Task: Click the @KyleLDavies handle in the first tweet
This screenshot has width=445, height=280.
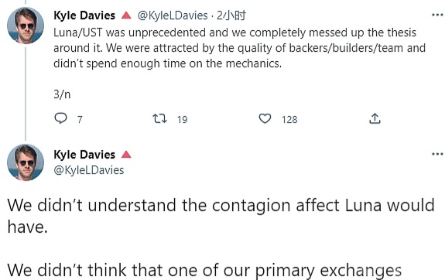Action: point(173,15)
